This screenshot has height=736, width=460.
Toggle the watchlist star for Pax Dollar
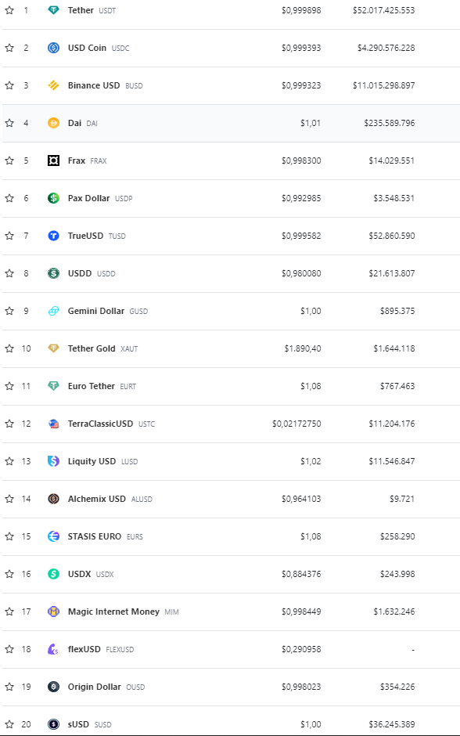pyautogui.click(x=9, y=198)
